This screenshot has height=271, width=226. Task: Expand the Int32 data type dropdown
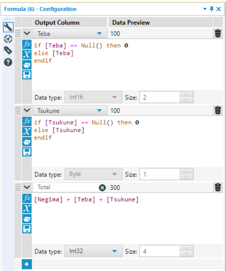115,251
